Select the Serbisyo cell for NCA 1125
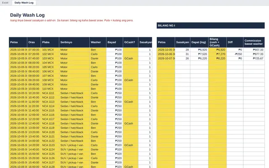 coord(74,154)
